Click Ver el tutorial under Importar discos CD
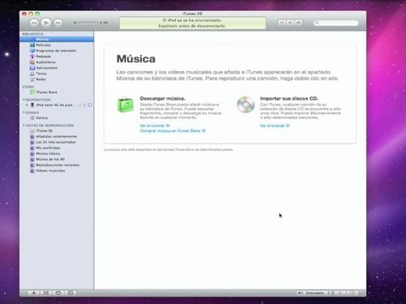 pos(275,126)
